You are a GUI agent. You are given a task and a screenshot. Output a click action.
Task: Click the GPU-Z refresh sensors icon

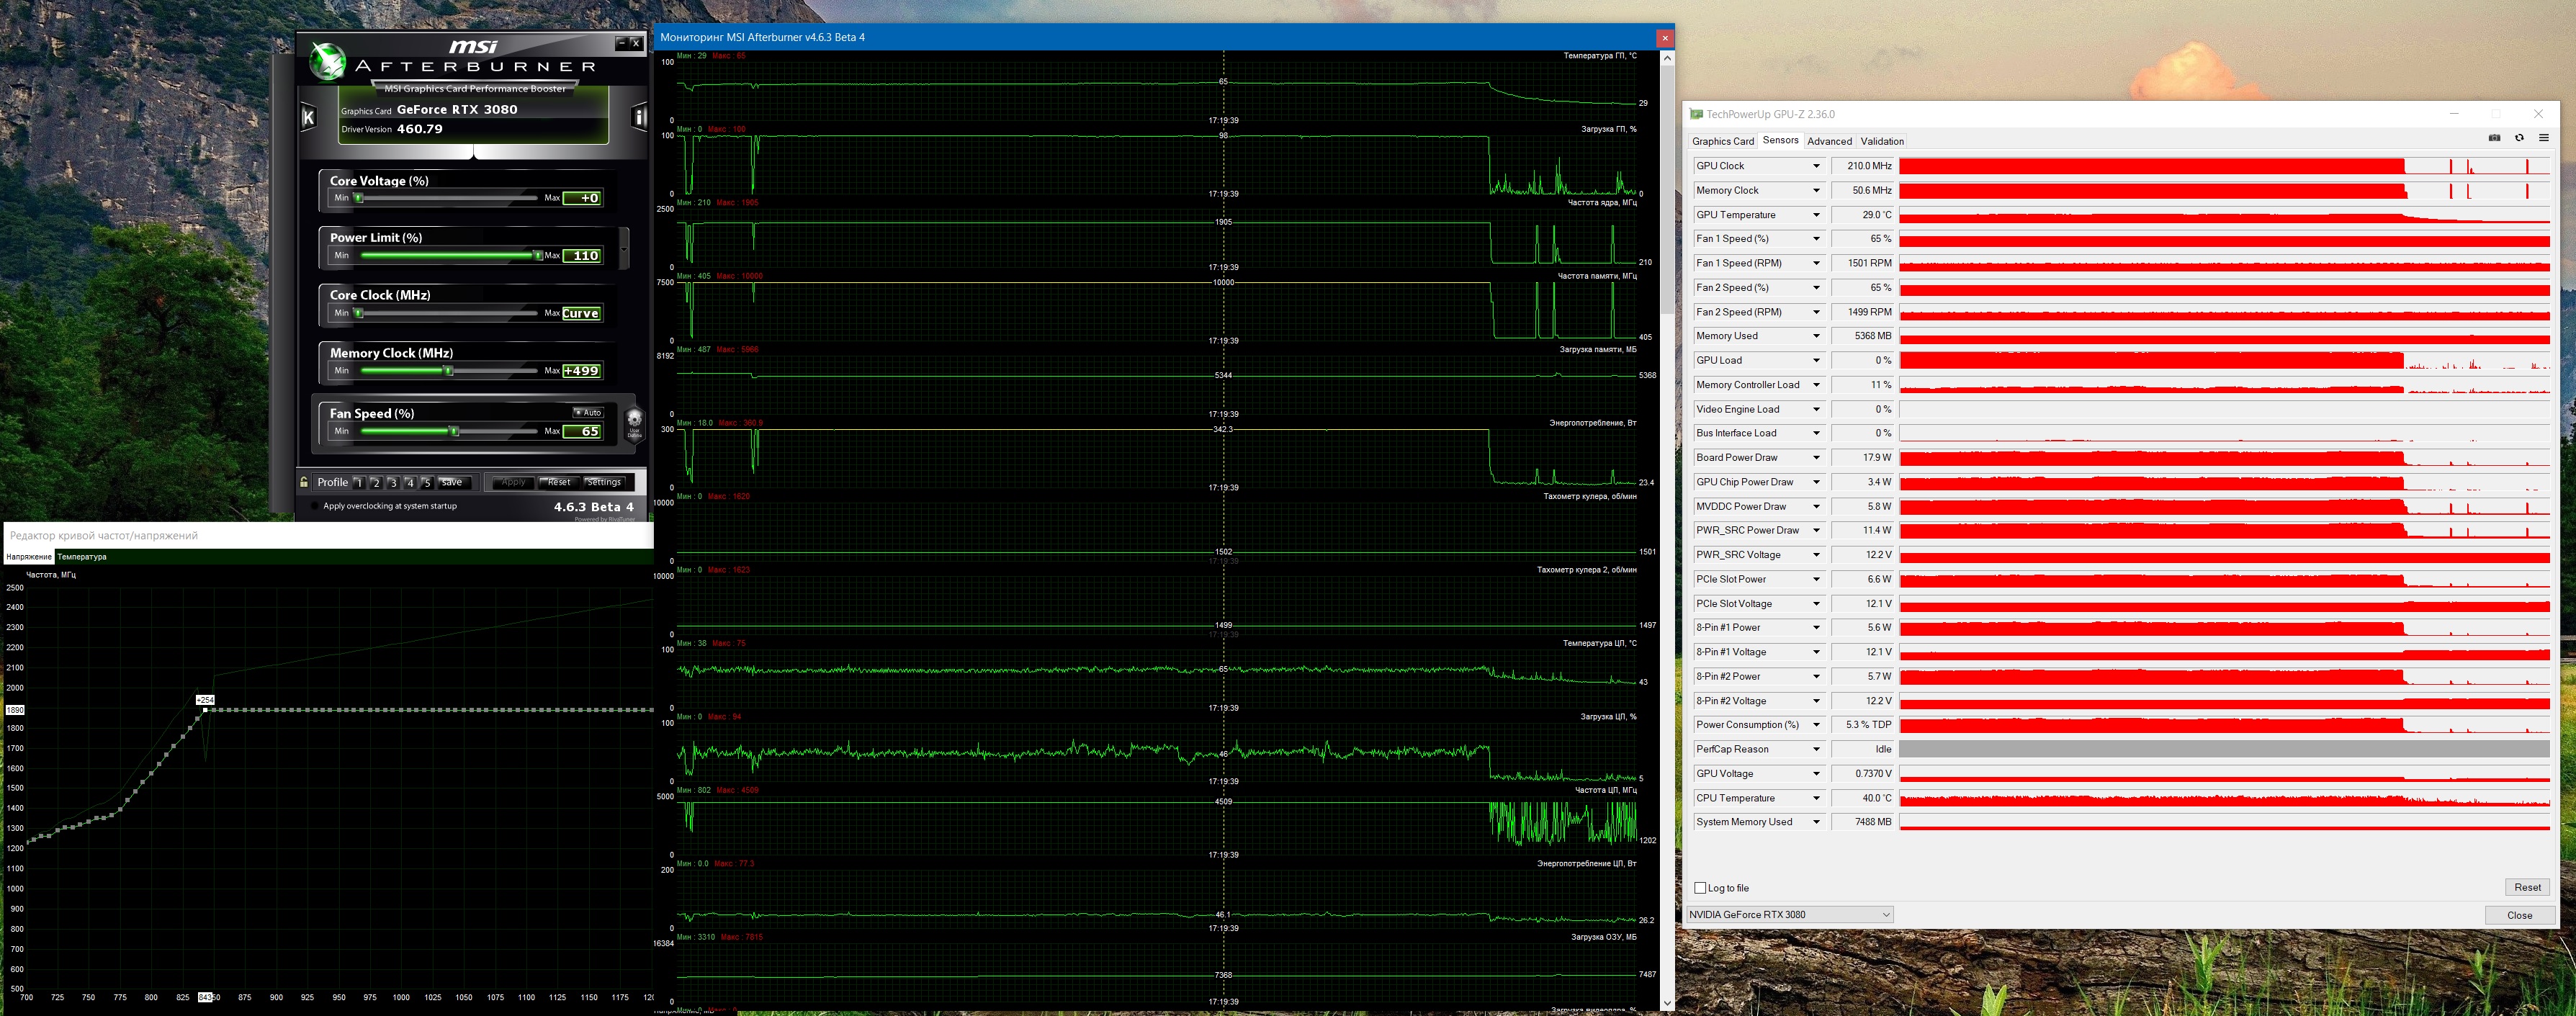[x=2519, y=138]
